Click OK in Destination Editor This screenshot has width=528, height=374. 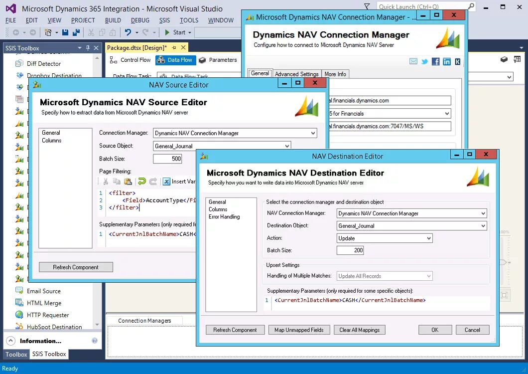pos(435,330)
